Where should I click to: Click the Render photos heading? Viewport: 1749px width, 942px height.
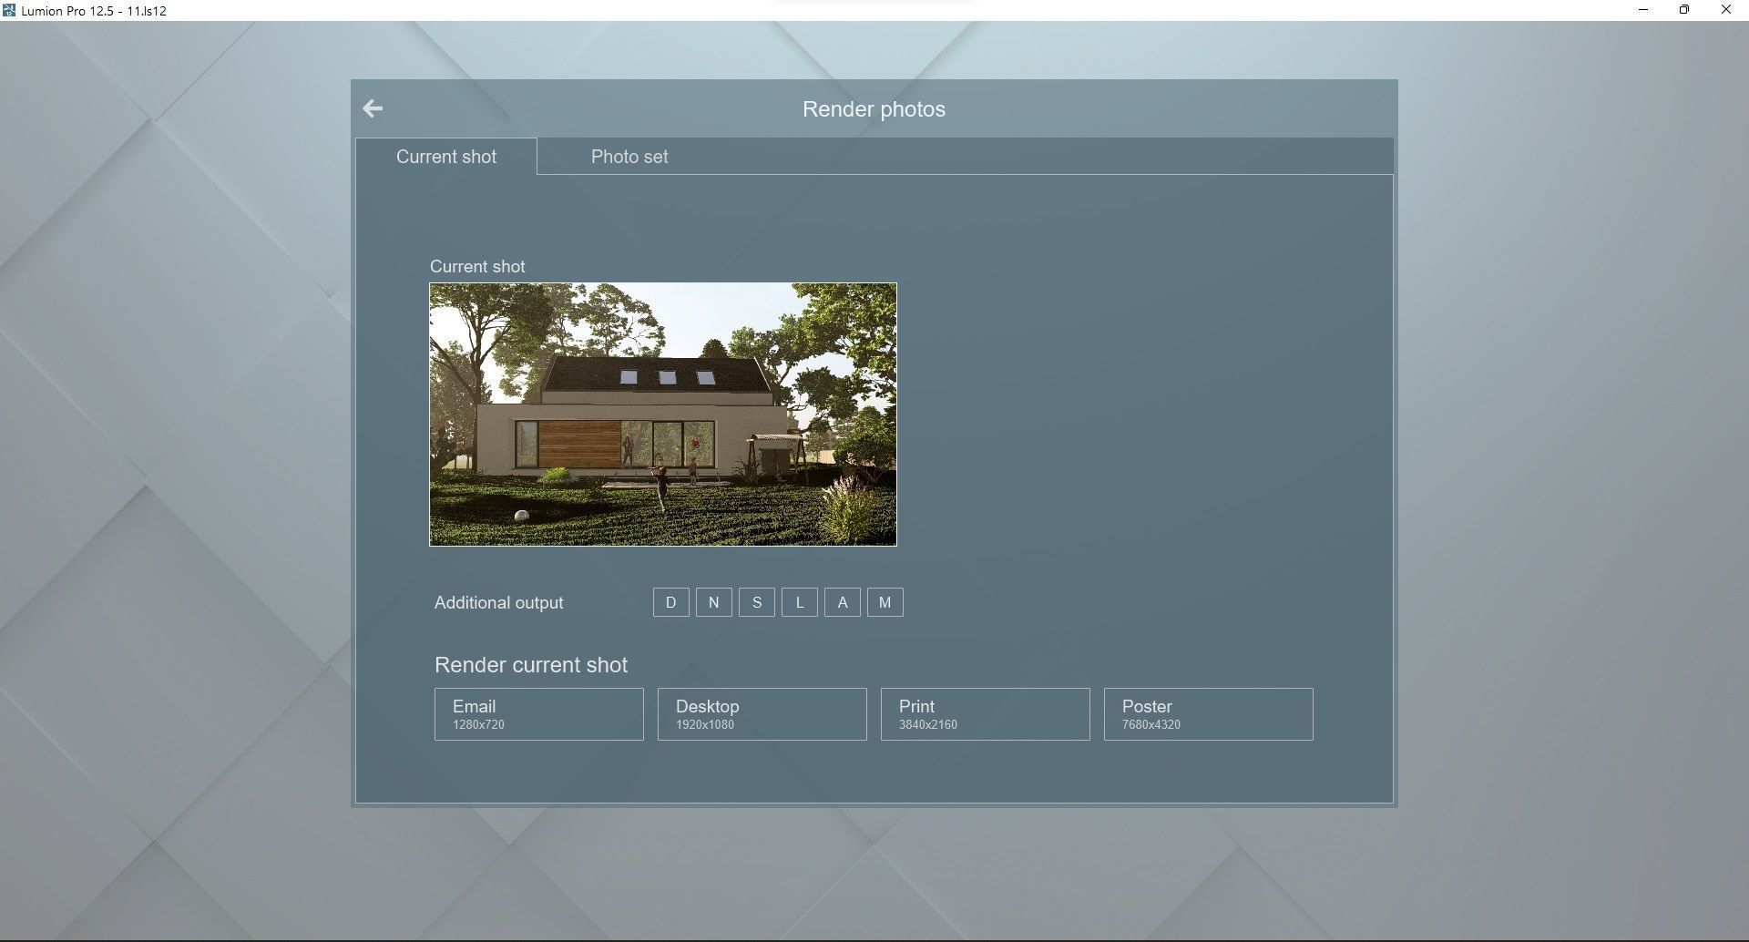[x=874, y=109]
